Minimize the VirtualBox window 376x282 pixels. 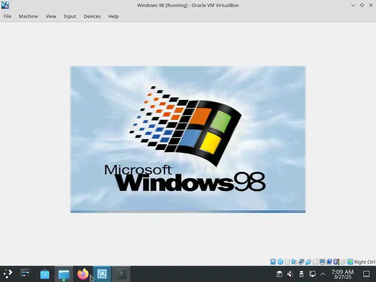coord(353,5)
